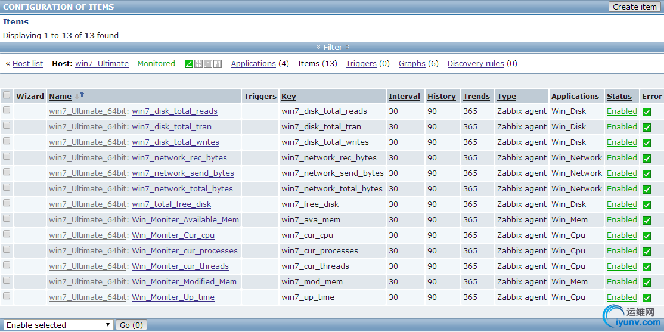Image resolution: width=664 pixels, height=332 pixels.
Task: Click green error check for win7_network_send_bytes
Action: [x=647, y=174]
